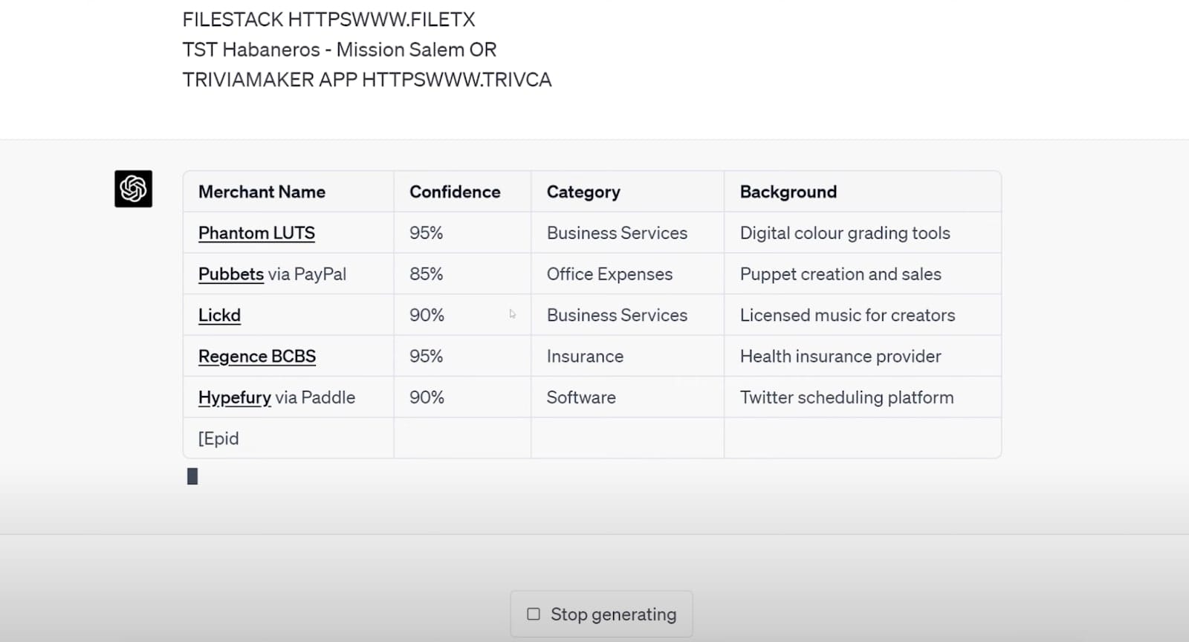Select the FILESTACK transaction text line
The width and height of the screenshot is (1189, 642).
(x=328, y=19)
